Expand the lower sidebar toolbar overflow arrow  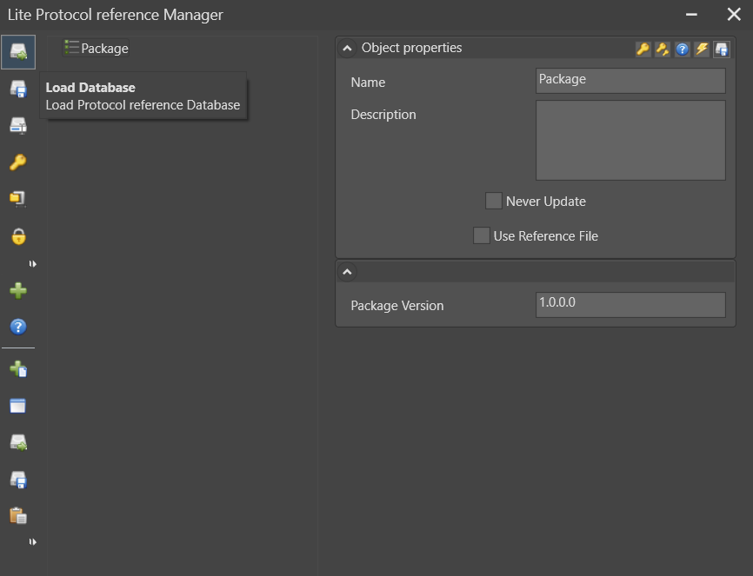click(32, 541)
